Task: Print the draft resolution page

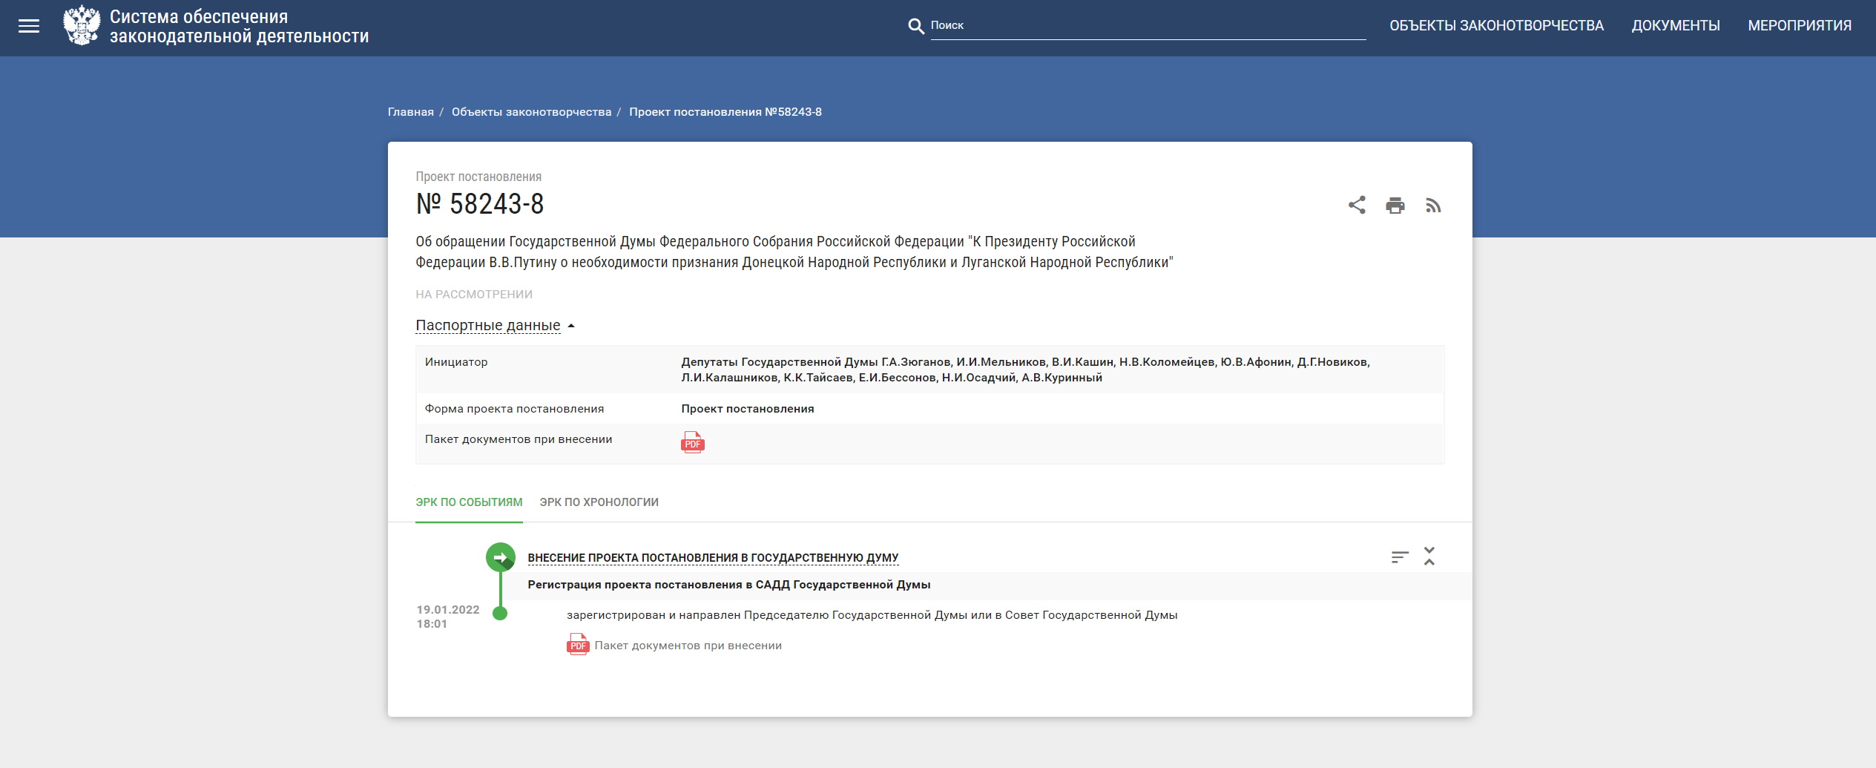Action: pyautogui.click(x=1395, y=206)
